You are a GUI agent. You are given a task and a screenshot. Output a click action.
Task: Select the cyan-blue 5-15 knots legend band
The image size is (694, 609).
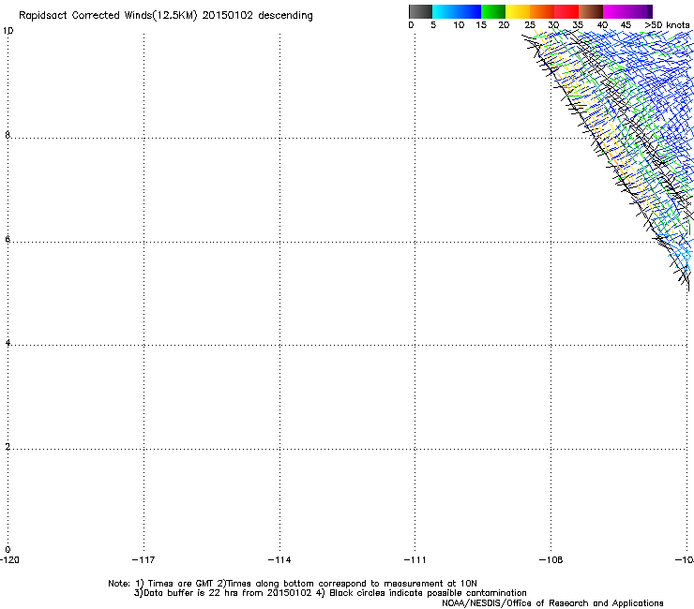pyautogui.click(x=457, y=11)
